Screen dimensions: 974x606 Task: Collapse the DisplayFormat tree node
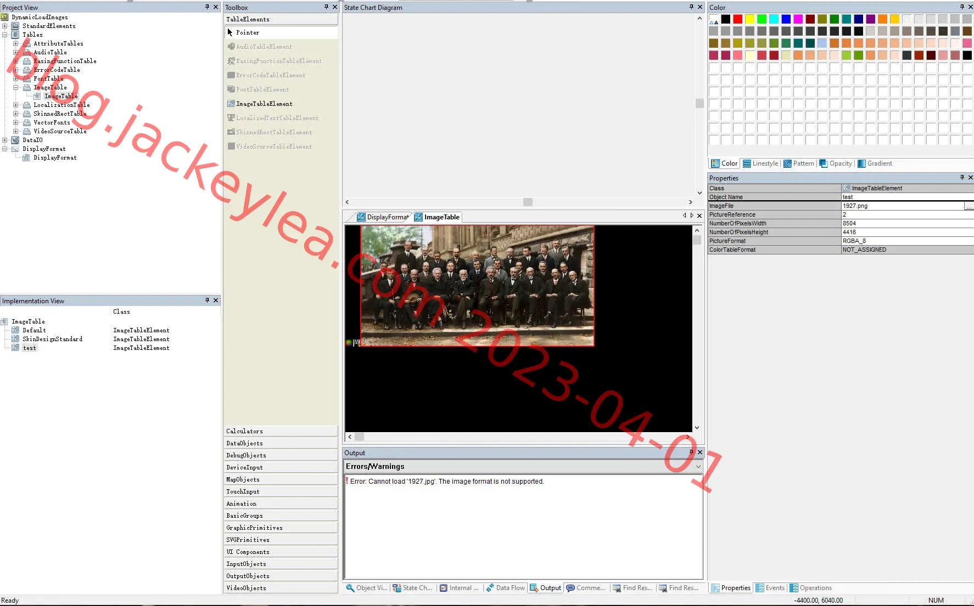5,149
